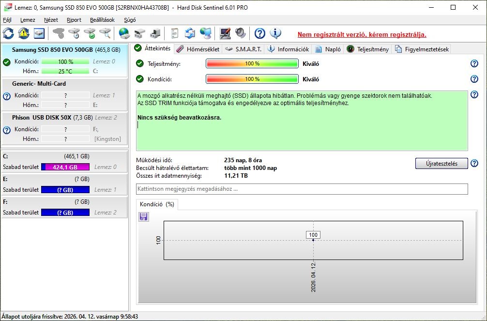
Task: Click the Samsung 25 °C temperature bar
Action: [x=65, y=71]
